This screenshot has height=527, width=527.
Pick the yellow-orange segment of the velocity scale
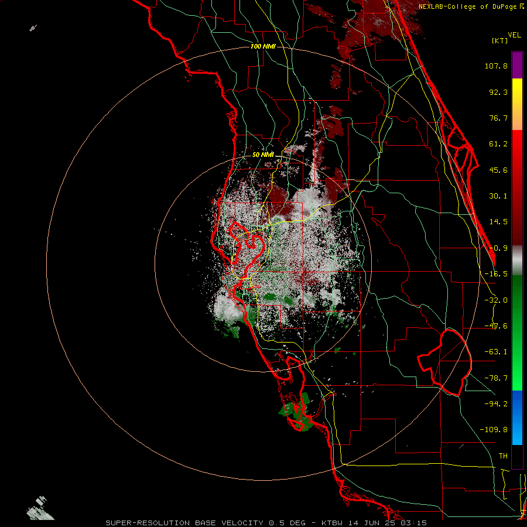tap(517, 104)
